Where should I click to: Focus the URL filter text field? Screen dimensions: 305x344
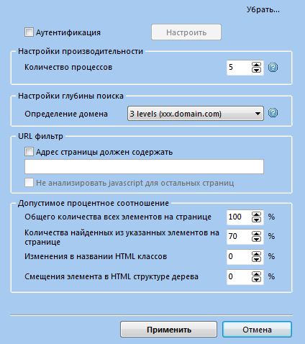click(144, 166)
